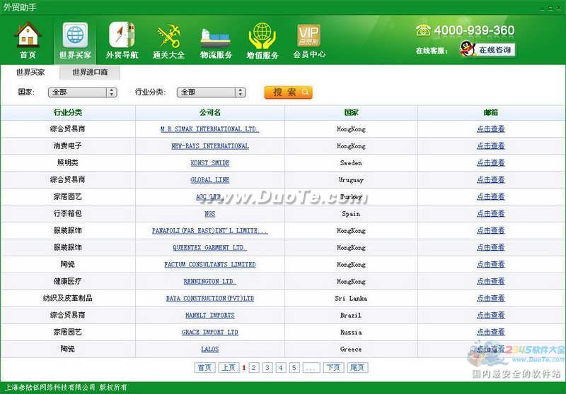Image resolution: width=566 pixels, height=394 pixels.
Task: Click 点击查看 for M.R SIMAK row
Action: click(x=491, y=129)
